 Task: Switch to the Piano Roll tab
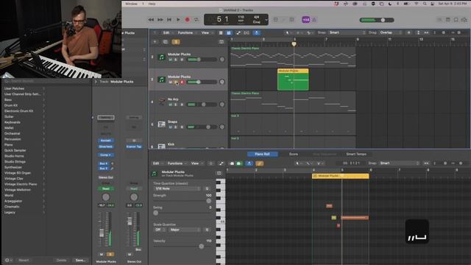pos(262,154)
